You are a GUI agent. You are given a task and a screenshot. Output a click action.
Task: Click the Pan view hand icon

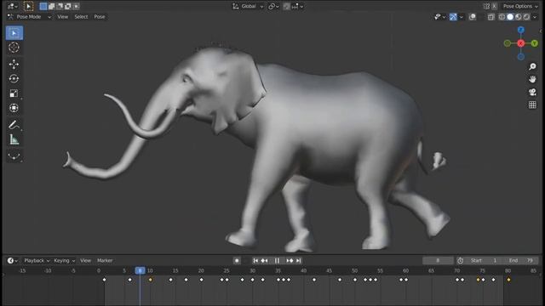532,79
